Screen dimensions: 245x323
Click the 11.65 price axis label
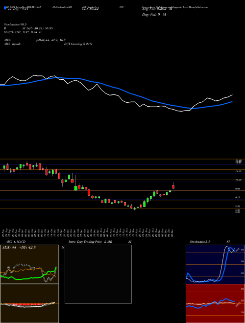[x=239, y=171]
